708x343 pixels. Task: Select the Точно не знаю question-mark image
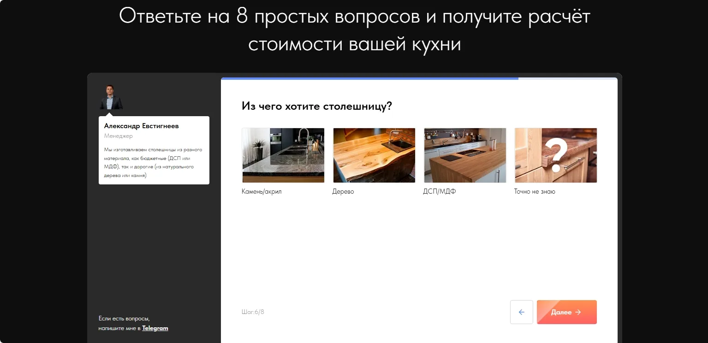(x=556, y=155)
